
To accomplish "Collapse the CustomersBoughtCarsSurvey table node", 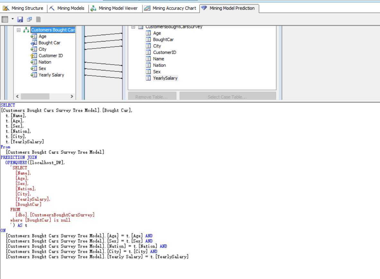I will [133, 27].
